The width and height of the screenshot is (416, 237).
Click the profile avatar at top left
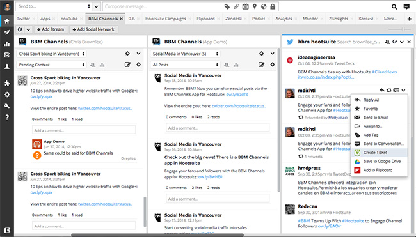pyautogui.click(x=7, y=6)
